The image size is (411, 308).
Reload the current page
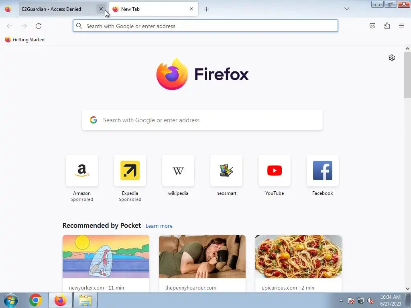pyautogui.click(x=39, y=26)
